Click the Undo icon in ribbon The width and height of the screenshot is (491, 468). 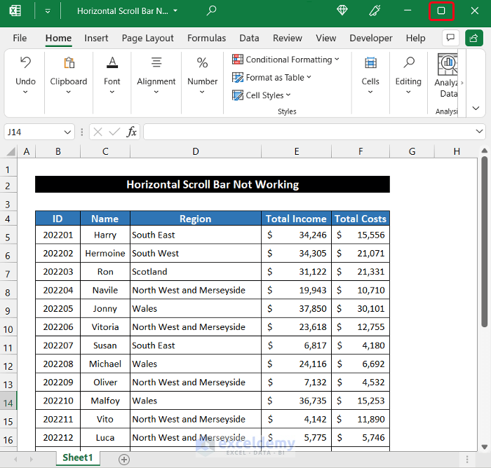25,63
